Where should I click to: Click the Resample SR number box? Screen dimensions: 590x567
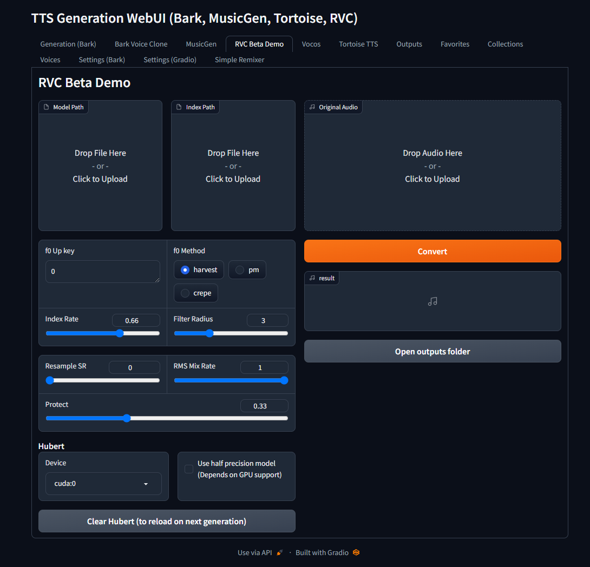click(x=134, y=367)
